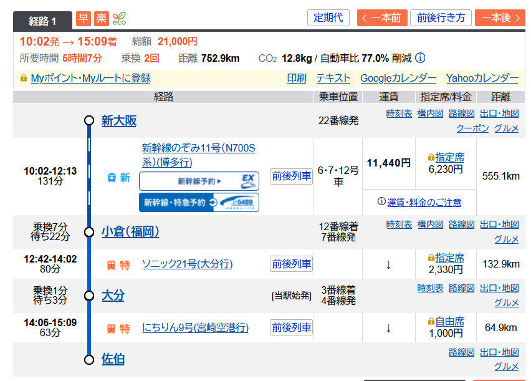The height and width of the screenshot is (381, 531).
Task: Click the e5489 新幹線・特急予約 banner
Action: [x=199, y=203]
